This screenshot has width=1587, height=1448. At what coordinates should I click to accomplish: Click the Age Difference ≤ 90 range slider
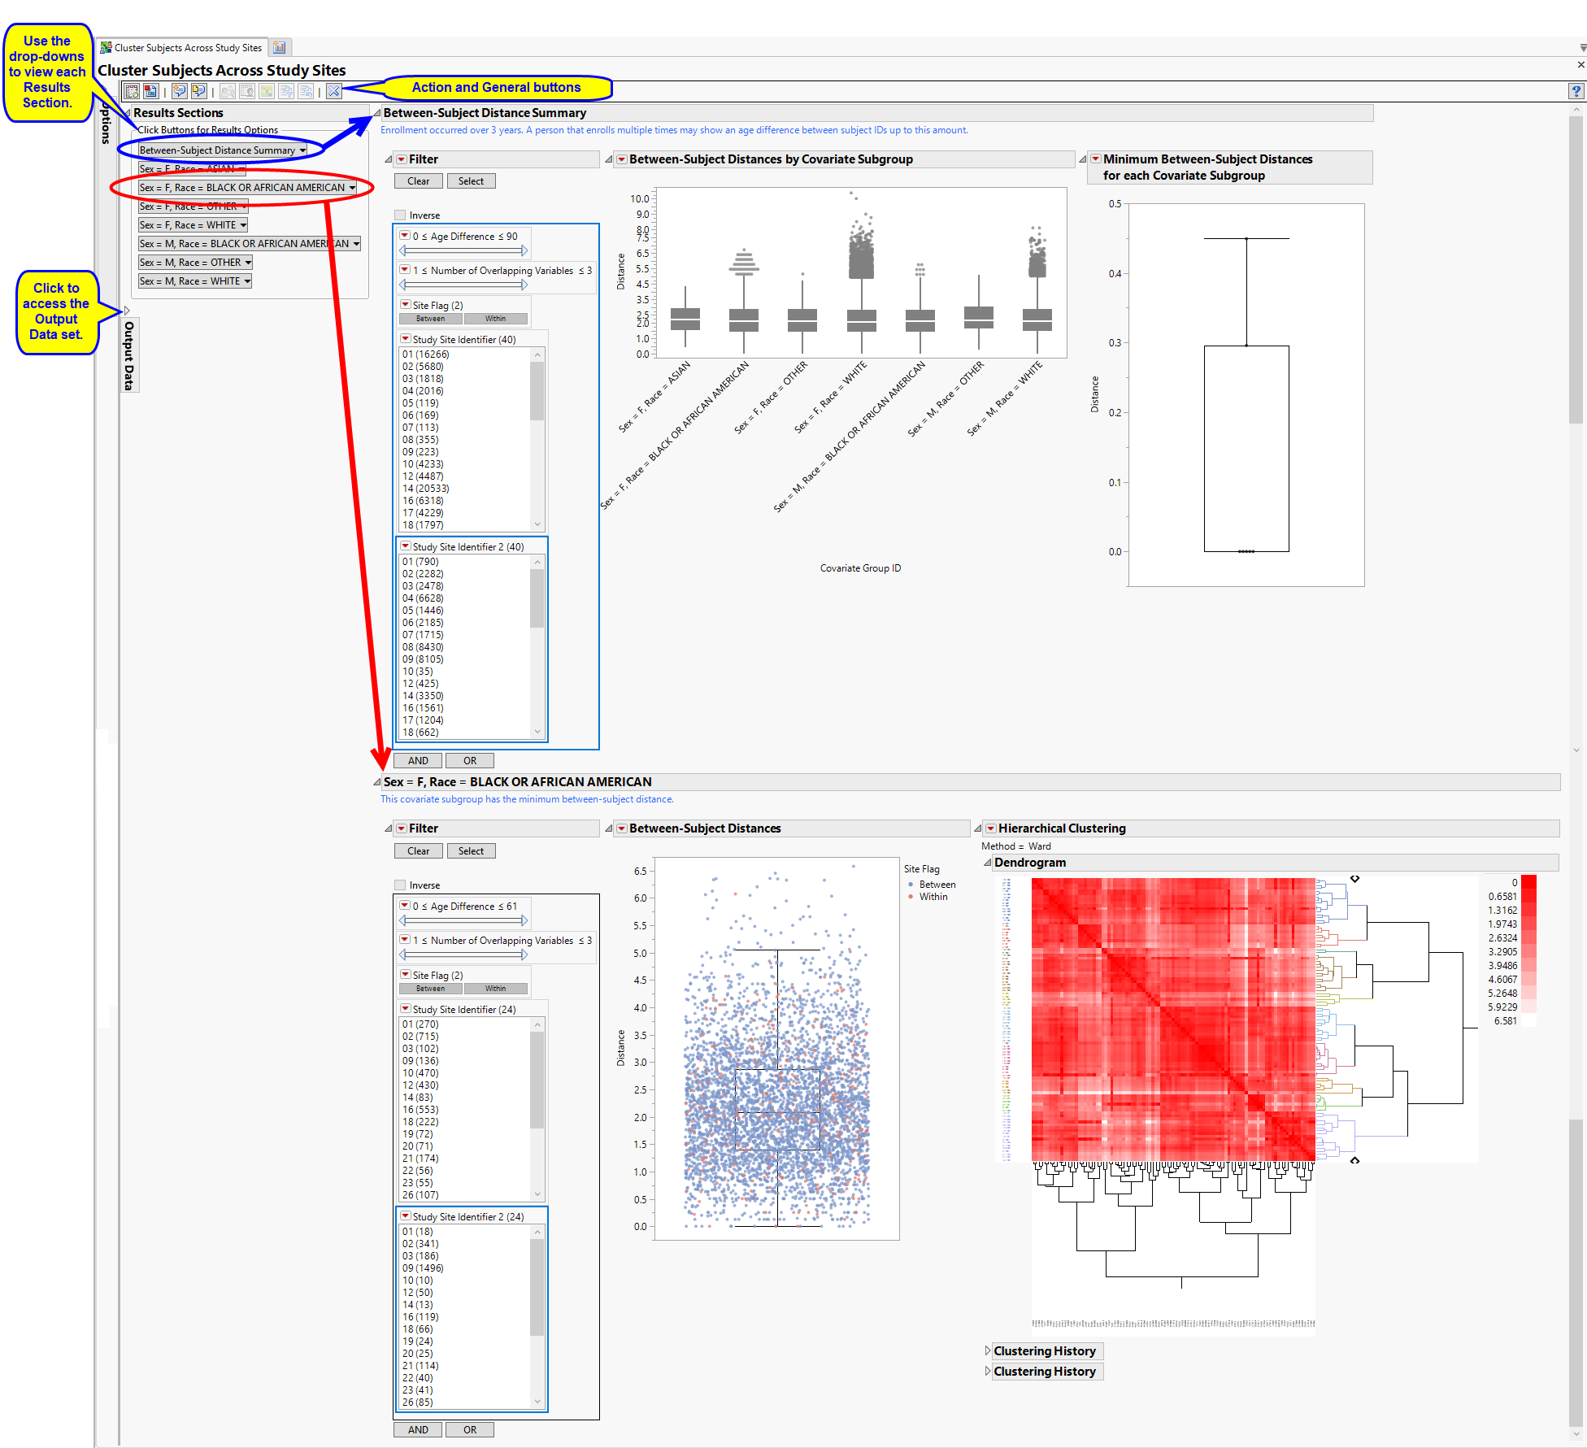(x=463, y=250)
